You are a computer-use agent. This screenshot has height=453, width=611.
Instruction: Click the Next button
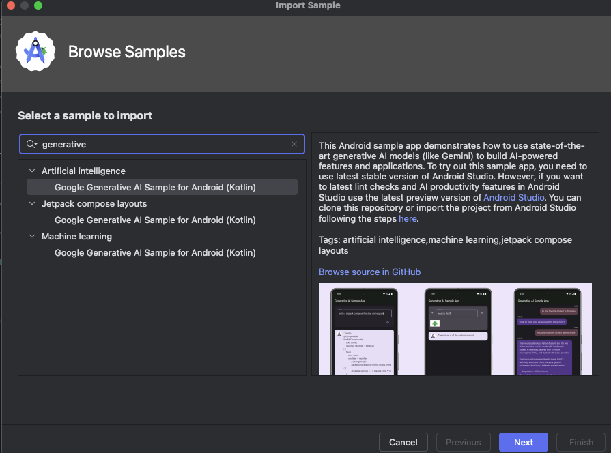point(524,443)
